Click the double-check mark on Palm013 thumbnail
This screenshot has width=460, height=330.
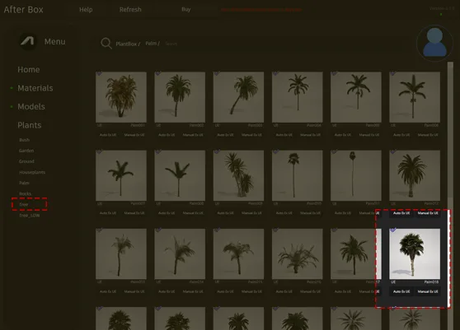point(99,230)
